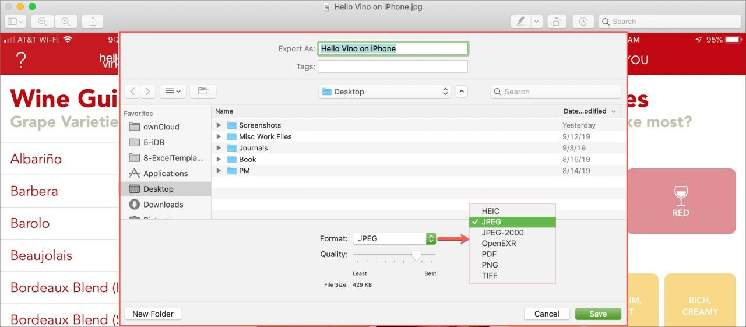Open the Format JPEG dropdown
The height and width of the screenshot is (327, 746).
click(394, 238)
